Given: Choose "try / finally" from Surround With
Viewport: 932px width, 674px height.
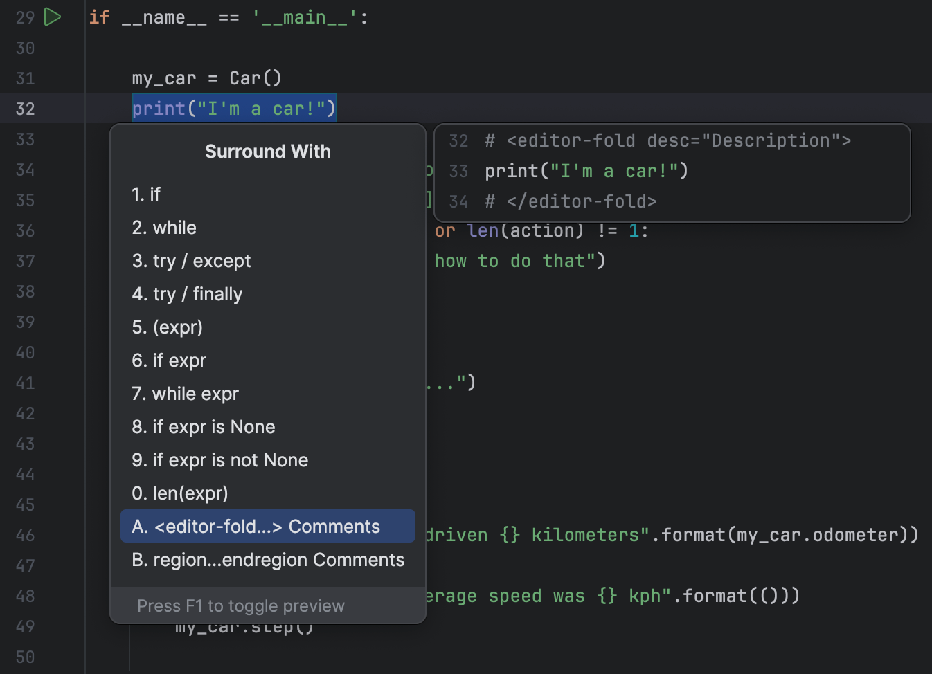Looking at the screenshot, I should (187, 293).
